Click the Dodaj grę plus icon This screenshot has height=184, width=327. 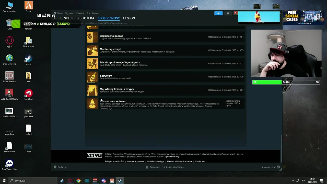click(x=55, y=167)
